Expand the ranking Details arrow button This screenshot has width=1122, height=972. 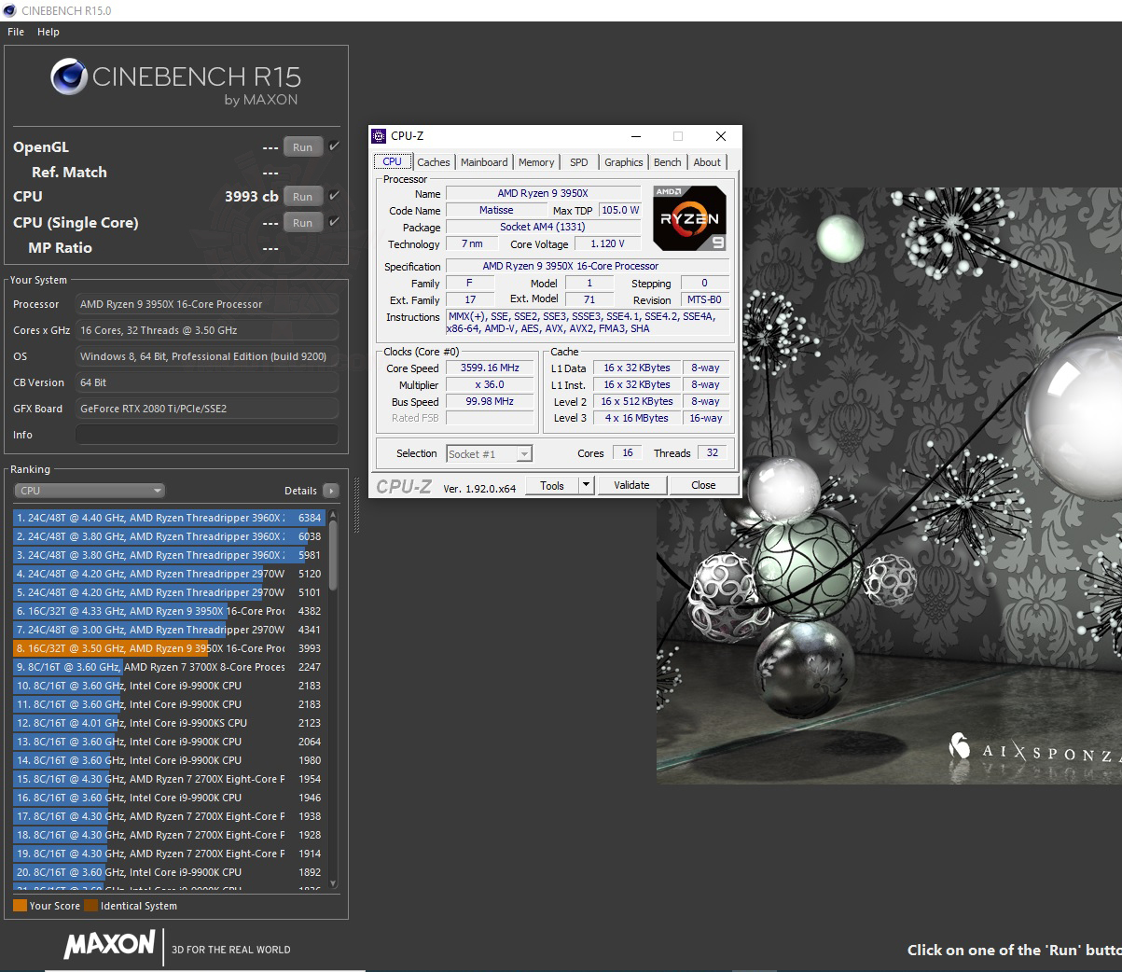pyautogui.click(x=331, y=491)
